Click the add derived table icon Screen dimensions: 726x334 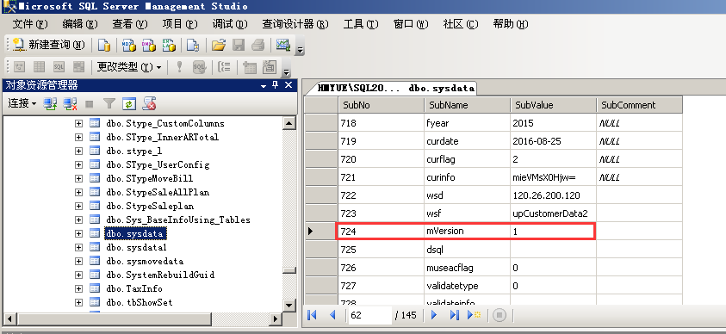point(270,67)
